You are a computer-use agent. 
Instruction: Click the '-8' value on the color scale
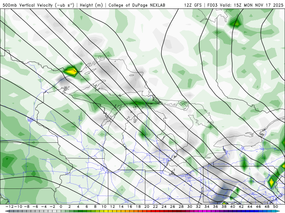26,207
